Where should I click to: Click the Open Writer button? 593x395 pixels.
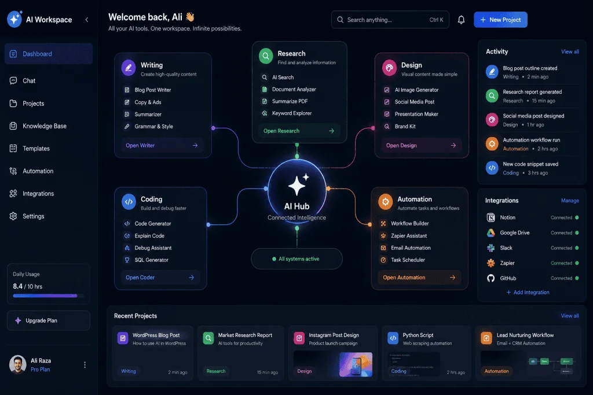point(162,145)
